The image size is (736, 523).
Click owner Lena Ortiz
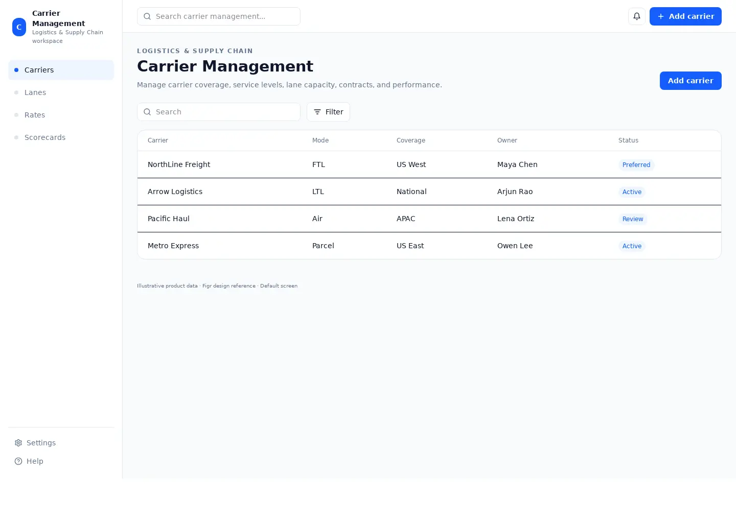click(x=516, y=219)
